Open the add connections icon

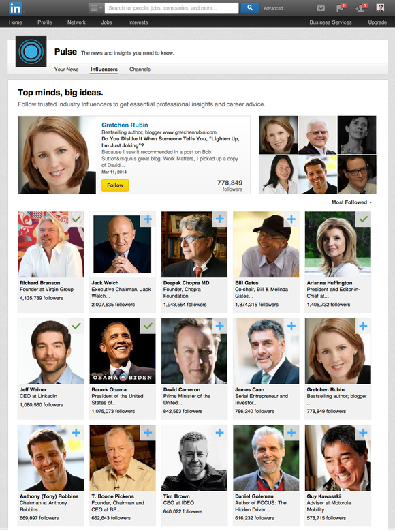pyautogui.click(x=360, y=8)
